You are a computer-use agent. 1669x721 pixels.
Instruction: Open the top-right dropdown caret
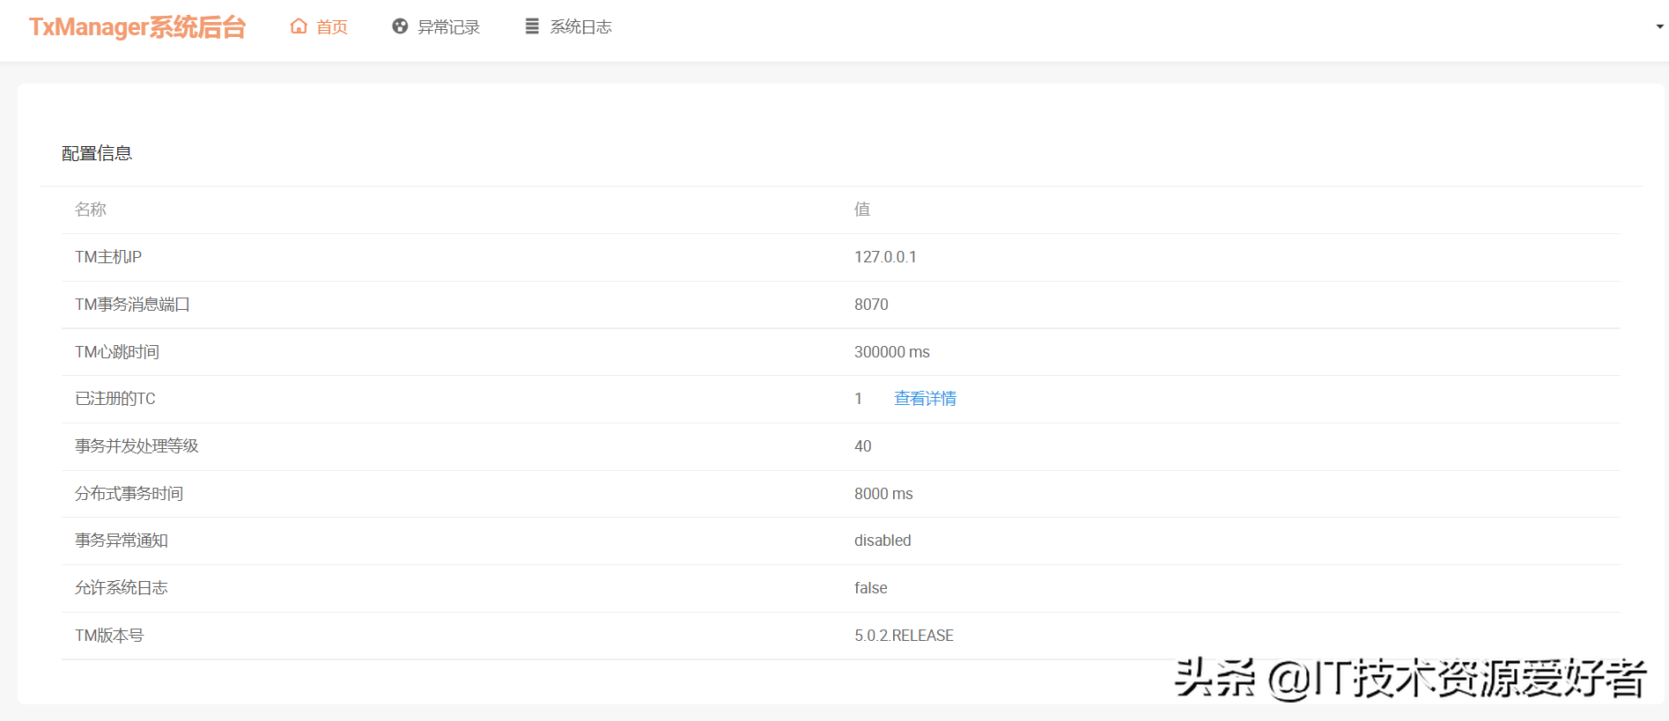(x=1659, y=26)
